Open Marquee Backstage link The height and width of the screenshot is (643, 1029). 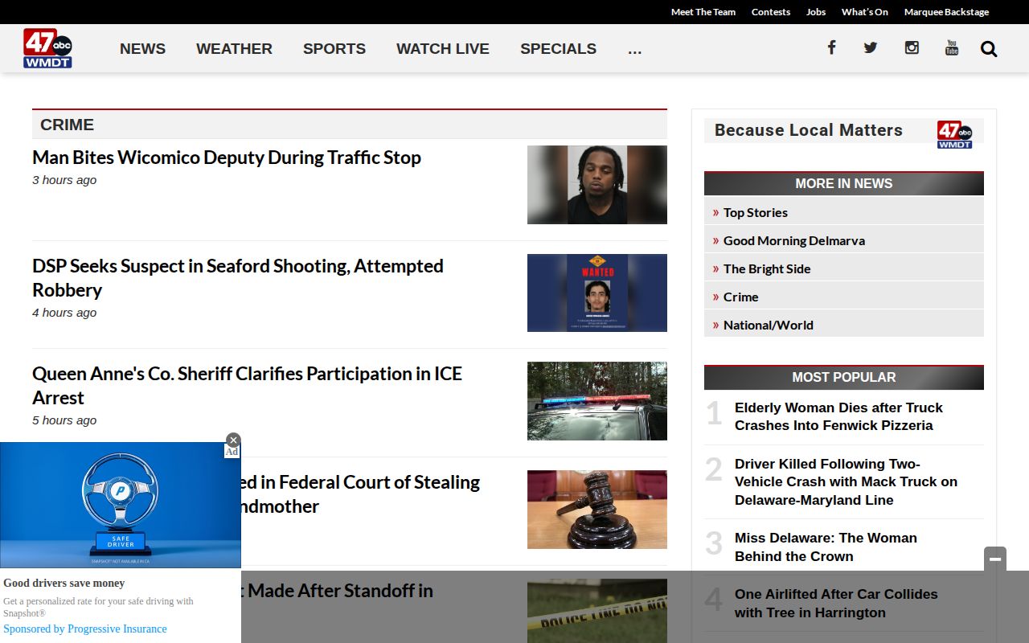pyautogui.click(x=946, y=12)
